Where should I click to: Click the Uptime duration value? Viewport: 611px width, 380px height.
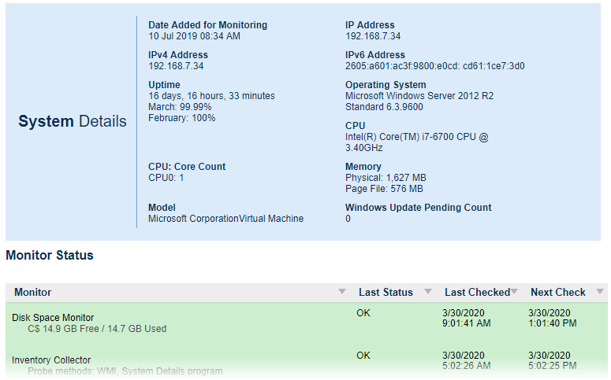pyautogui.click(x=211, y=96)
